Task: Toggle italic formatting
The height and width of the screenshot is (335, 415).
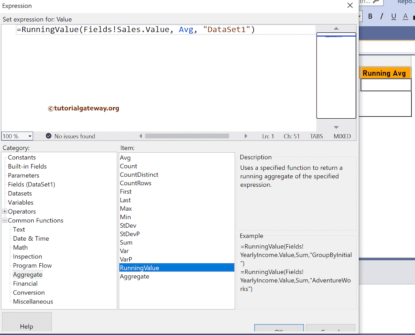Action: click(381, 15)
